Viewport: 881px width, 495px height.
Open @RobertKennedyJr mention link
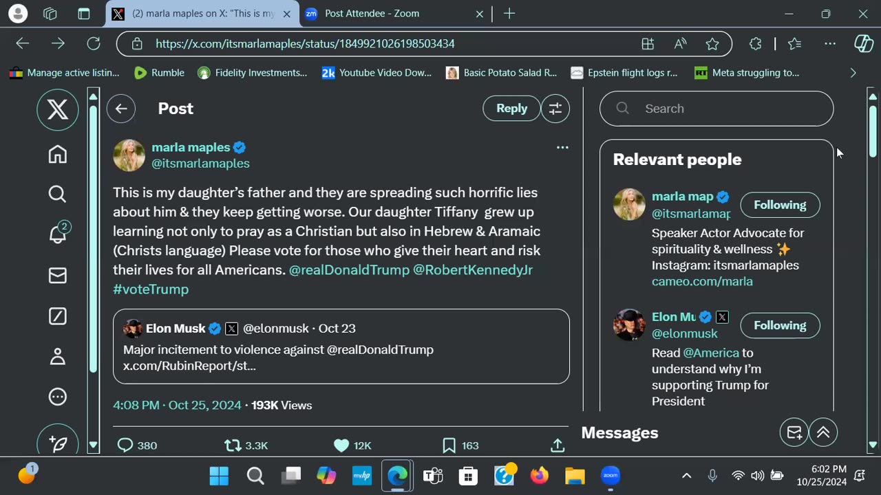coord(473,270)
